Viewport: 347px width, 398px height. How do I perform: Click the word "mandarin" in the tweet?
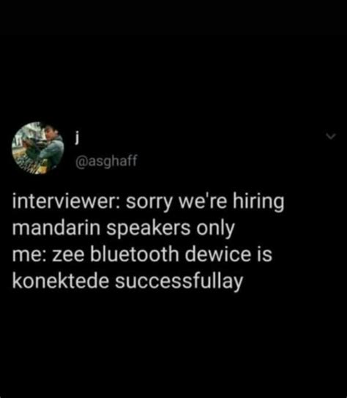[56, 228]
